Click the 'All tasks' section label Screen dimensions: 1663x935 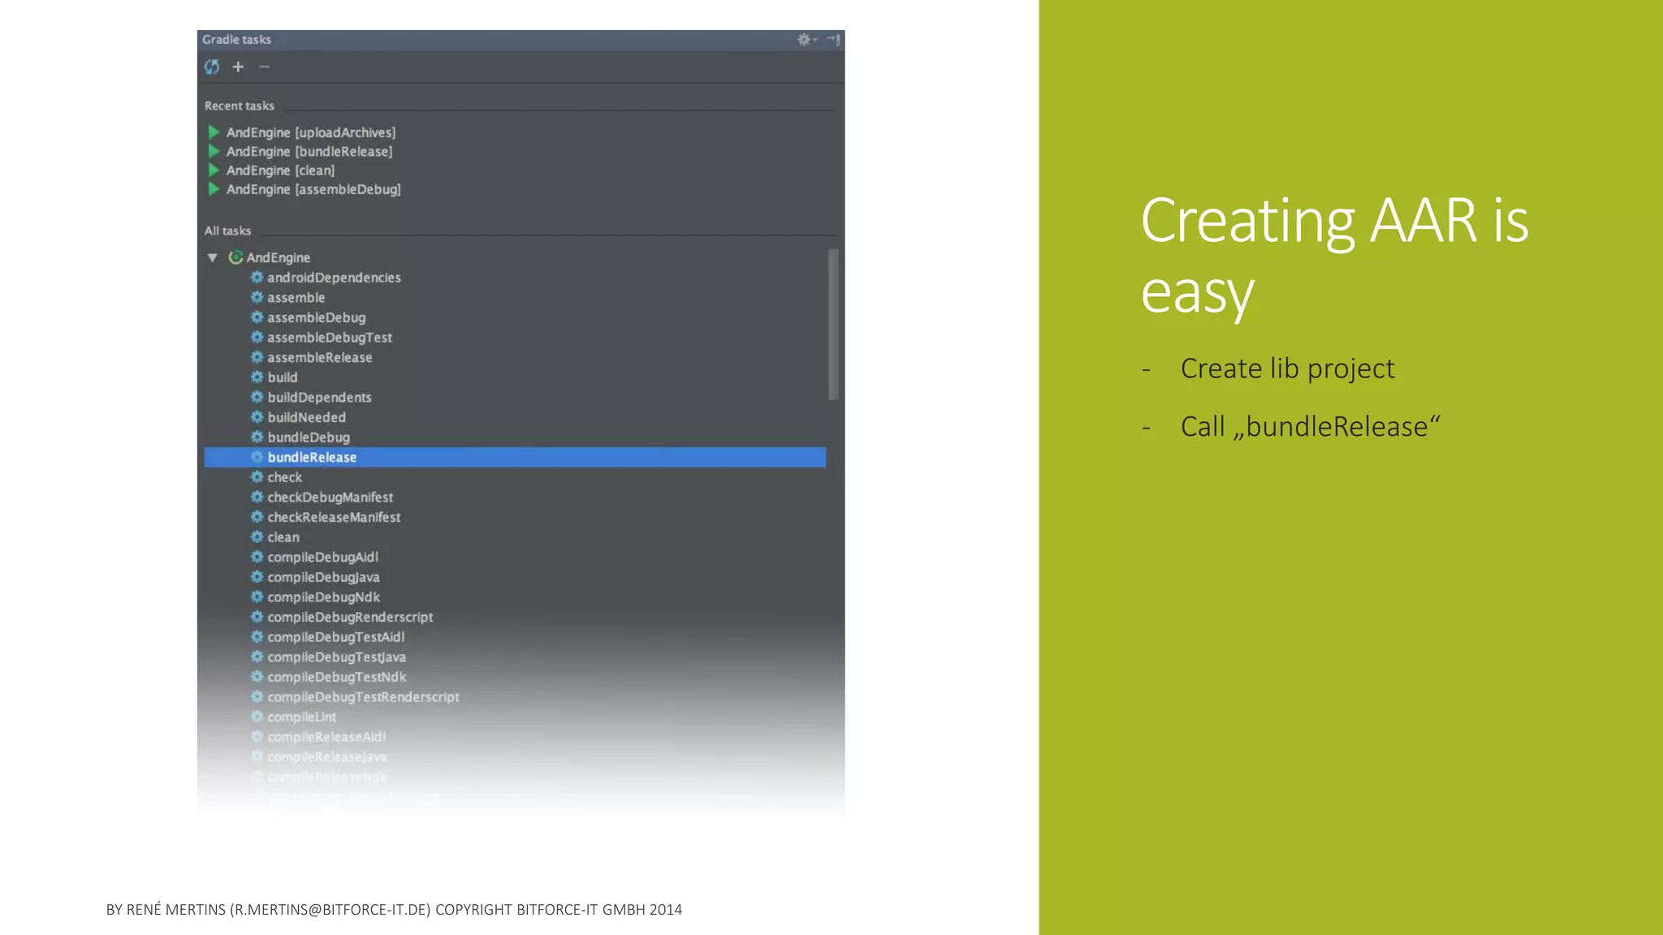(x=227, y=231)
